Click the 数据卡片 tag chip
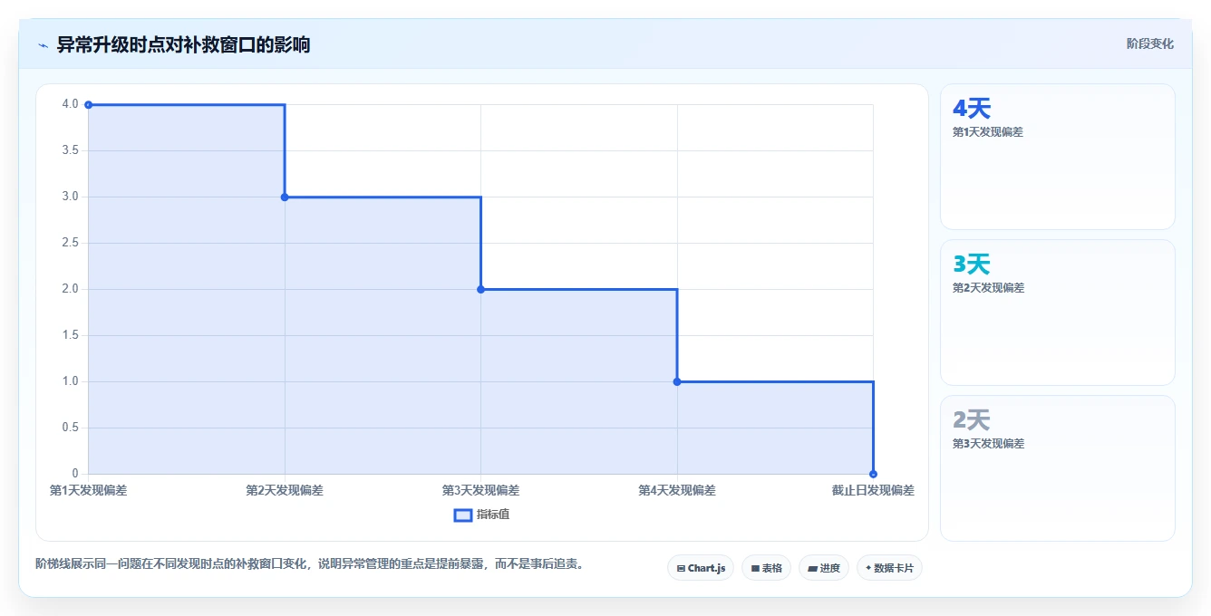The image size is (1211, 616). click(x=889, y=568)
